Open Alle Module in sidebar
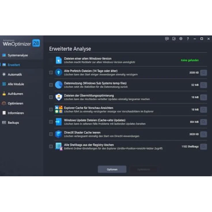The height and width of the screenshot is (212, 212). pyautogui.click(x=22, y=84)
